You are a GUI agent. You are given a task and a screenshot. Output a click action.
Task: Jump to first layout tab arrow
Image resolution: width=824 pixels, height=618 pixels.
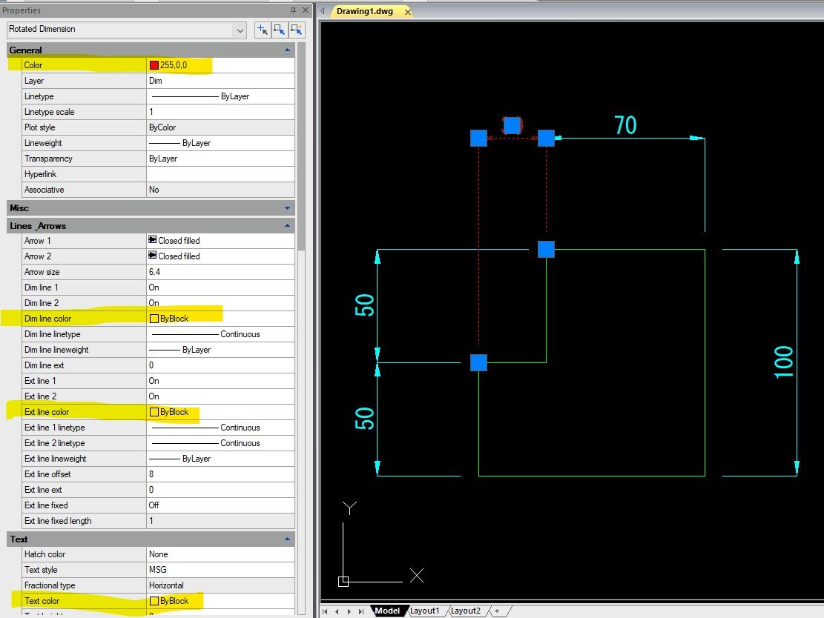(326, 611)
